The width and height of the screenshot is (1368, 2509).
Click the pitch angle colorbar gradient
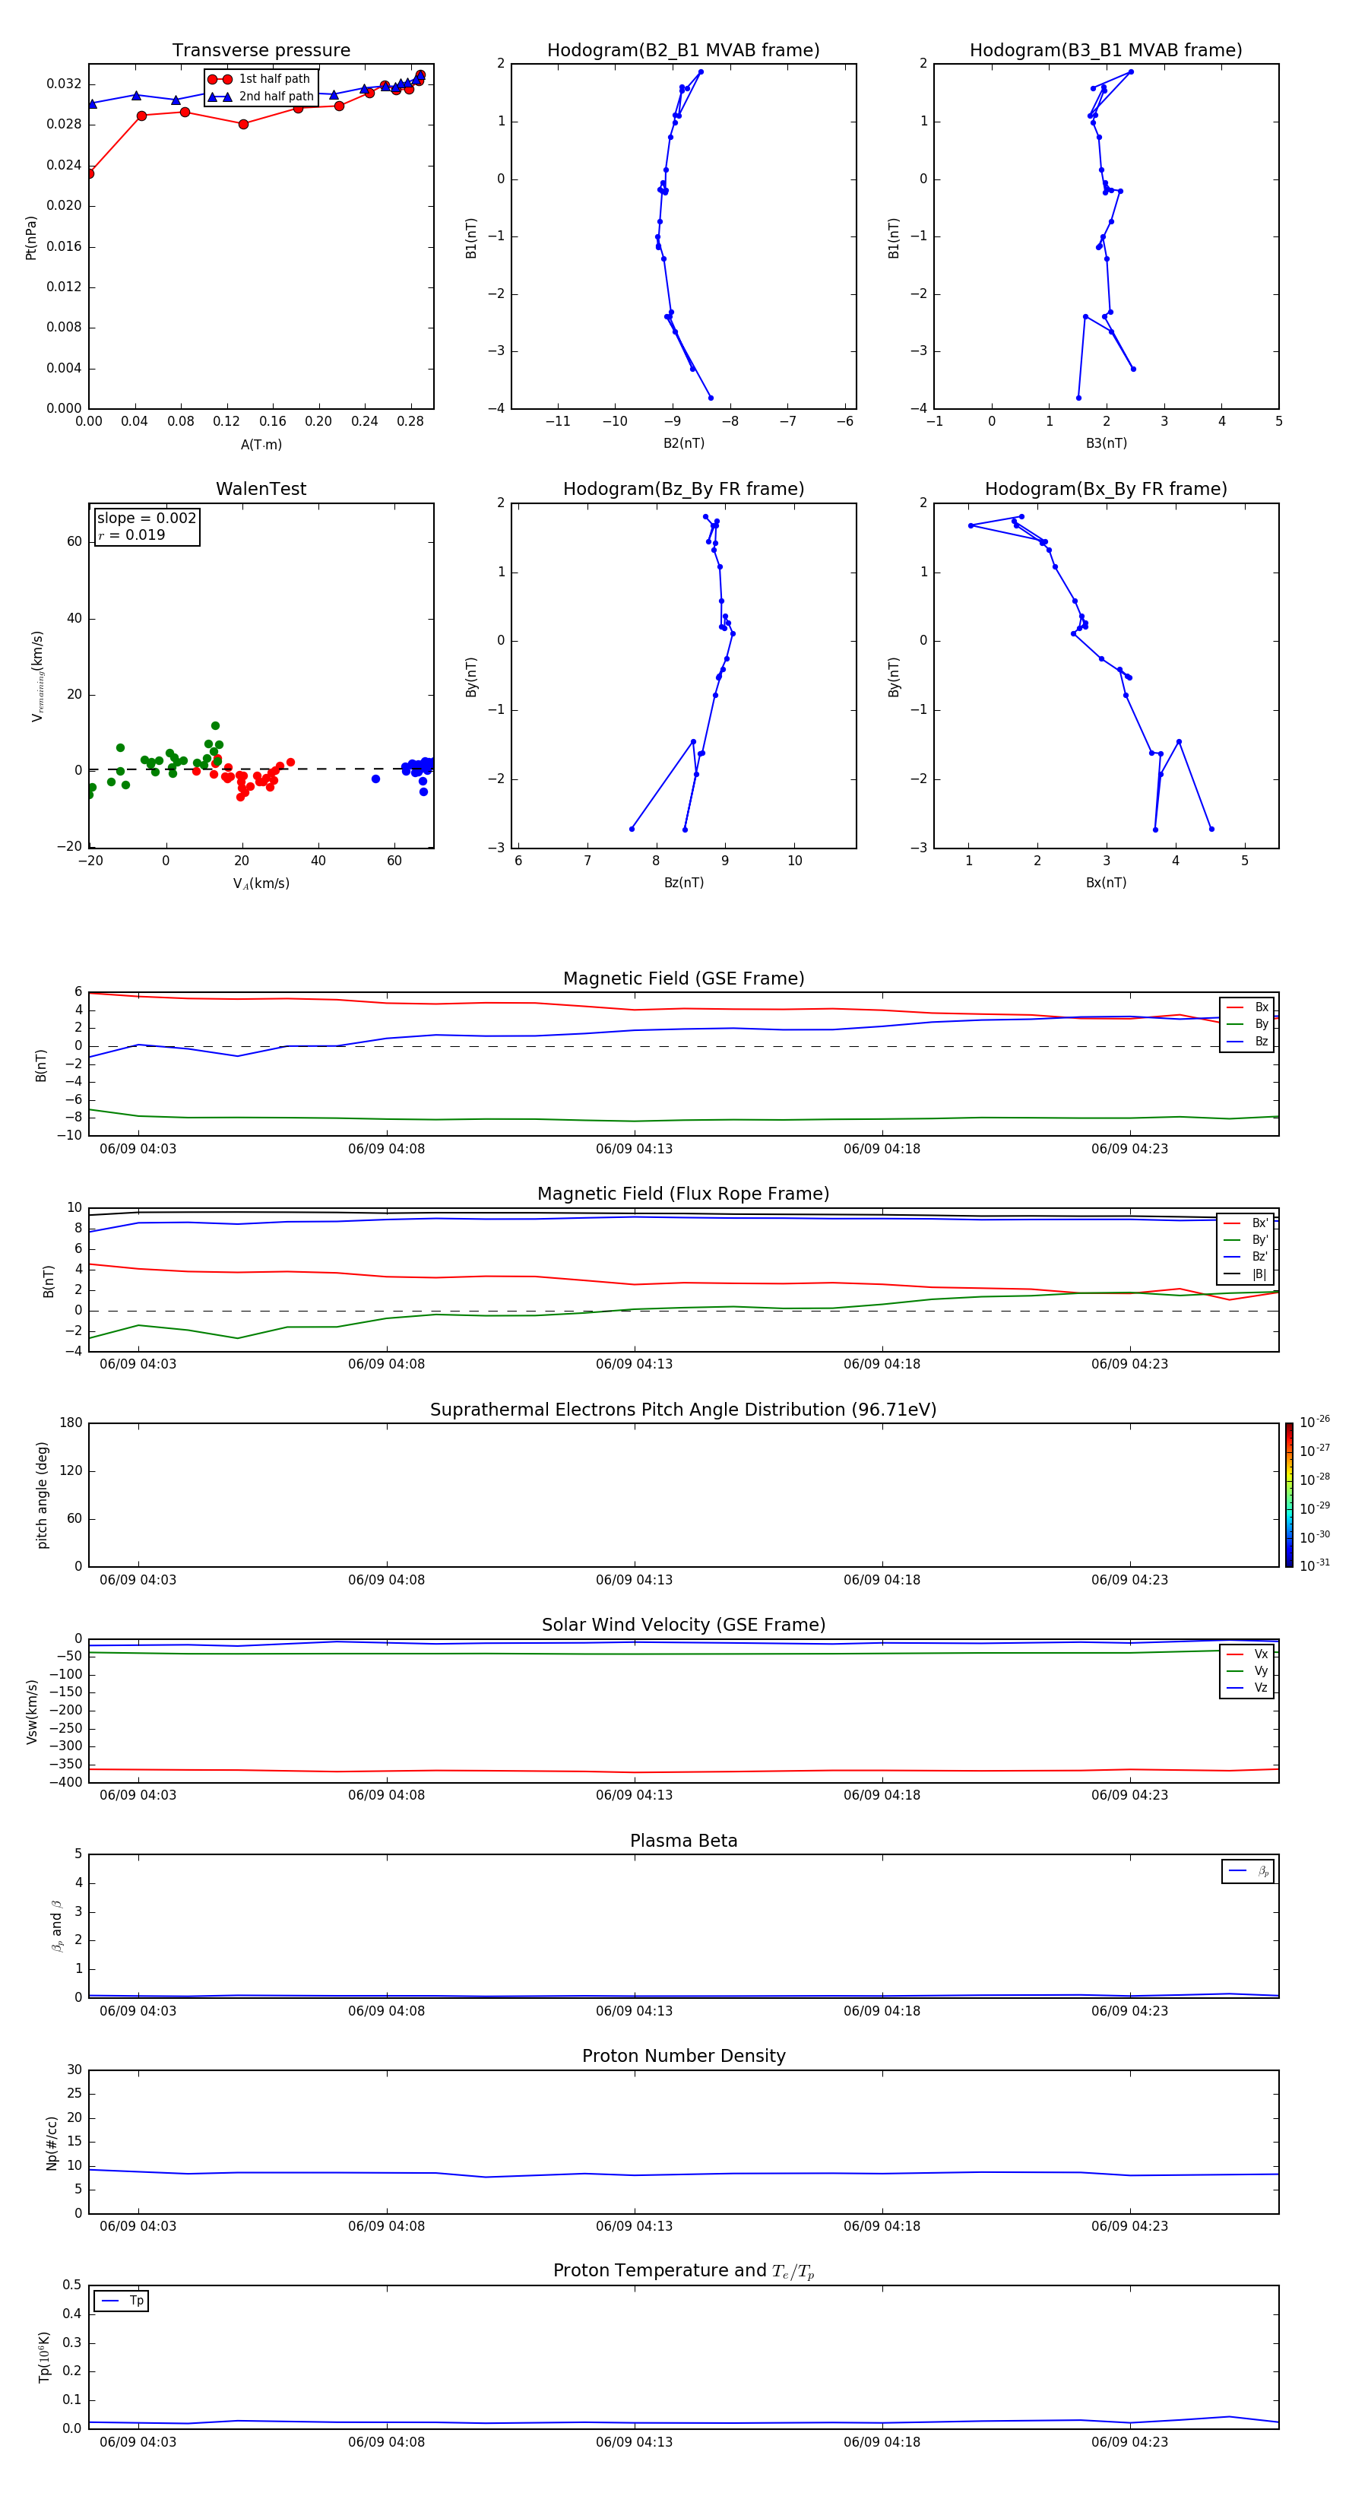(x=1288, y=1495)
